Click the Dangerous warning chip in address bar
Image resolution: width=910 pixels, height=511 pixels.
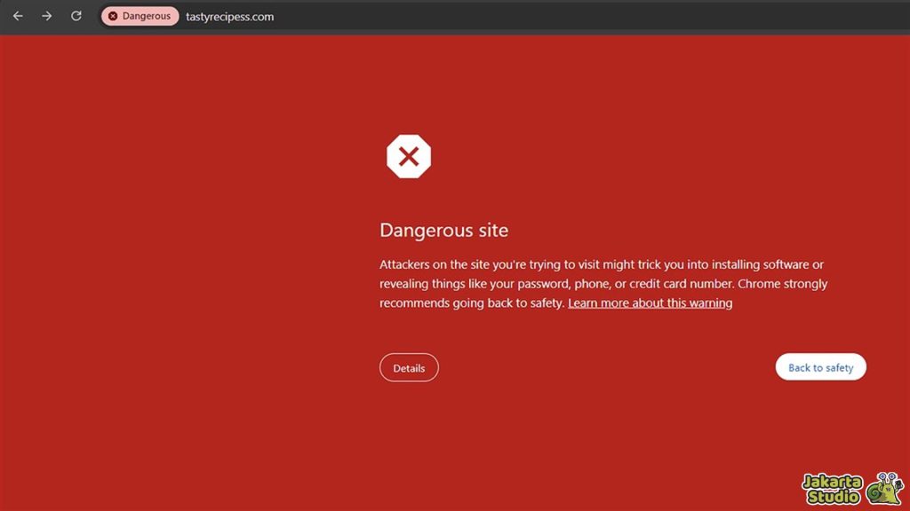point(140,16)
